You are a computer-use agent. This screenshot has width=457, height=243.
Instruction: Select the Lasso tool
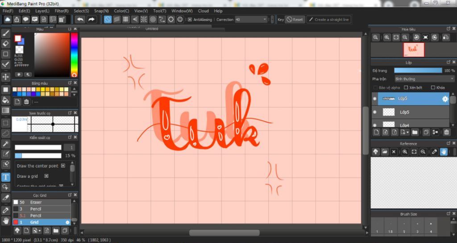point(5,133)
